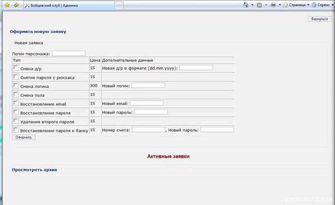Click the Add to Favorites icon
Image resolution: width=335 pixels, height=205 pixels.
pos(16,5)
